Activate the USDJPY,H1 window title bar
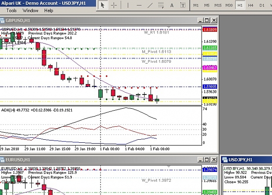The height and width of the screenshot is (195, 272). tap(247, 160)
